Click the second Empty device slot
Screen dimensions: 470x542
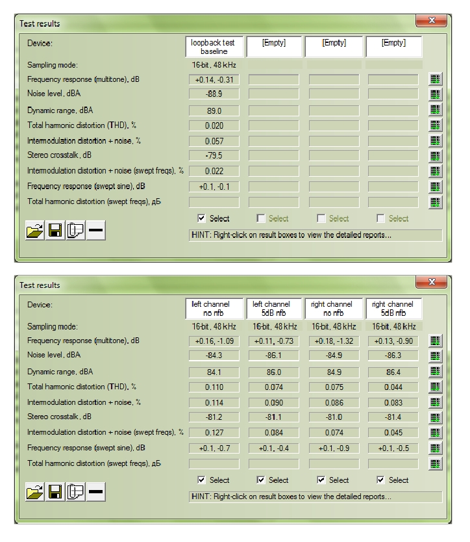274,47
